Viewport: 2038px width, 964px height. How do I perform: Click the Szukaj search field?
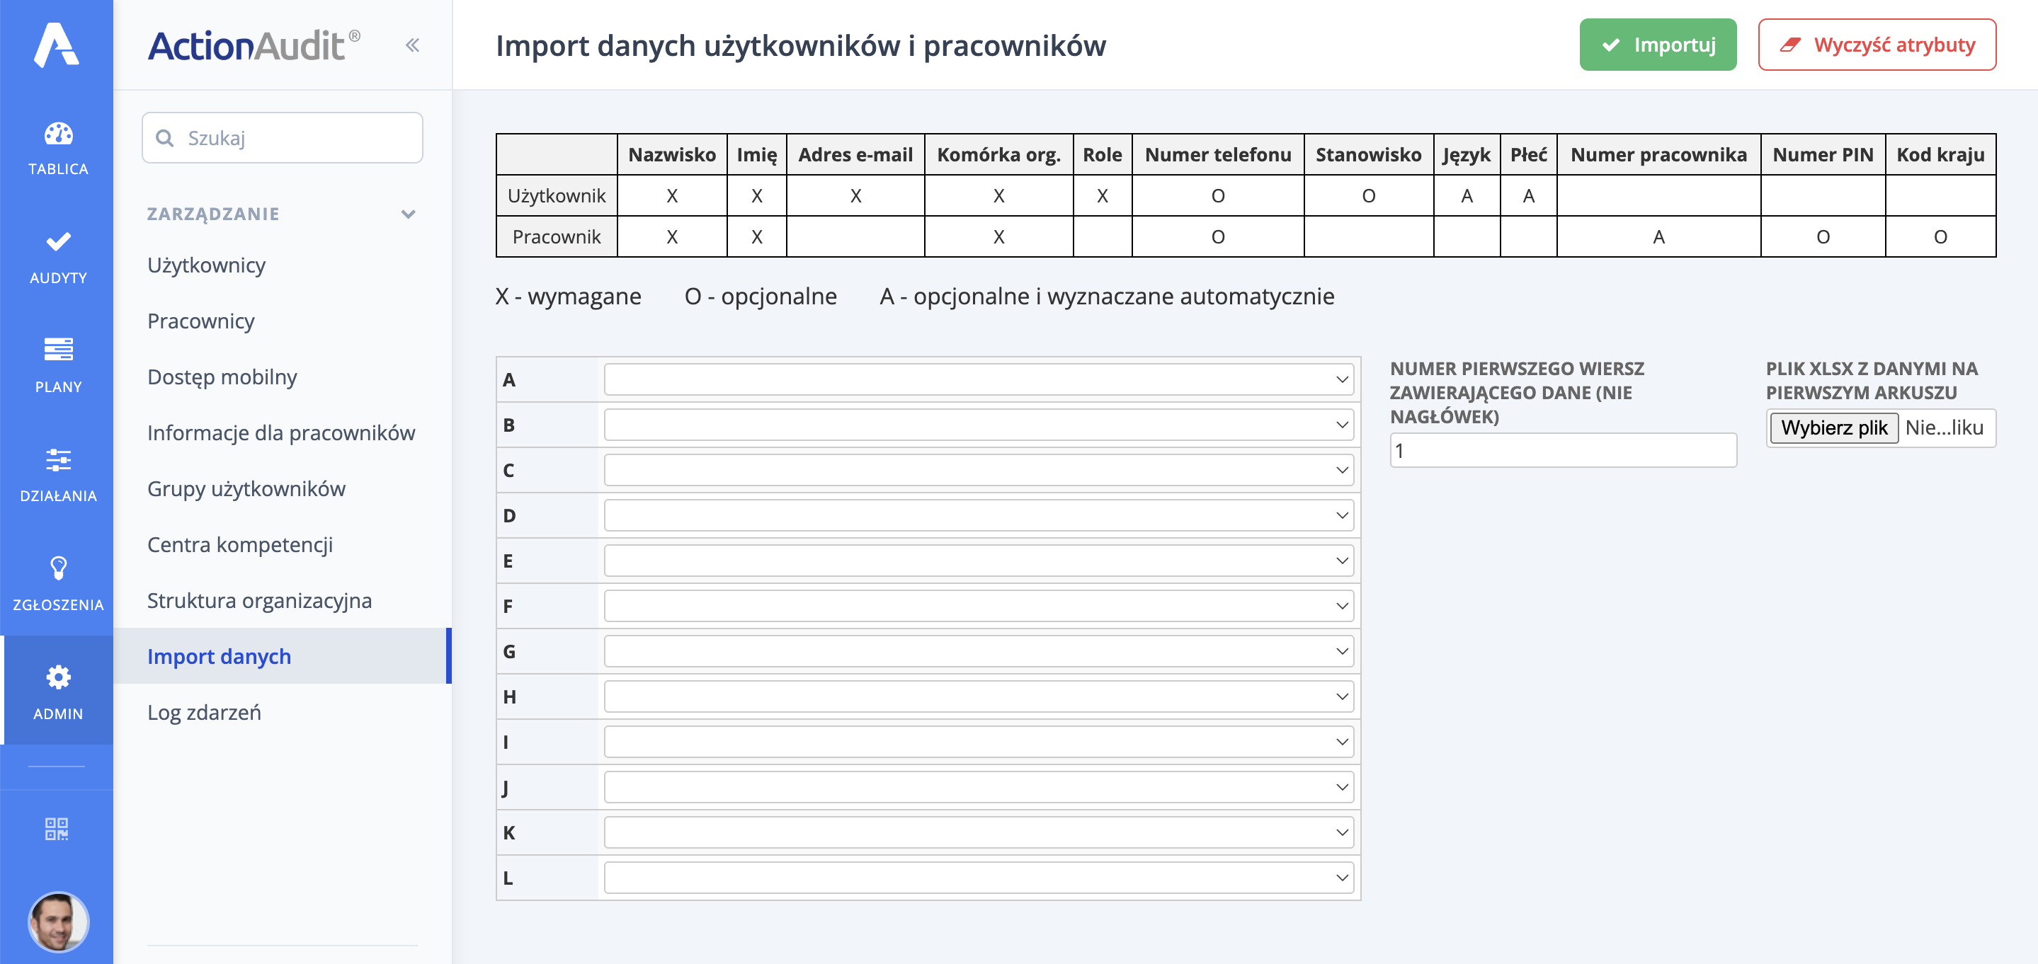click(x=282, y=137)
